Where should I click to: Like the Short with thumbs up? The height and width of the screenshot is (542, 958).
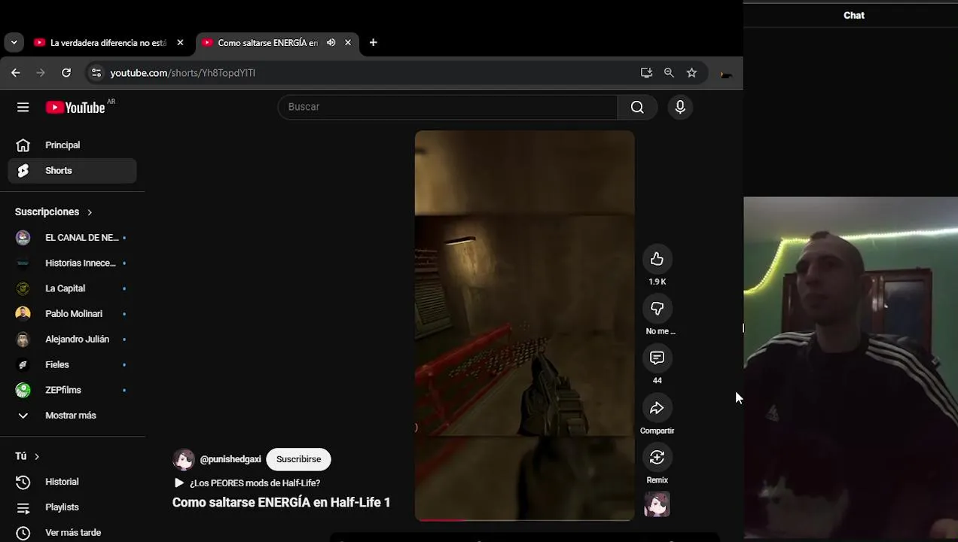pyautogui.click(x=657, y=259)
